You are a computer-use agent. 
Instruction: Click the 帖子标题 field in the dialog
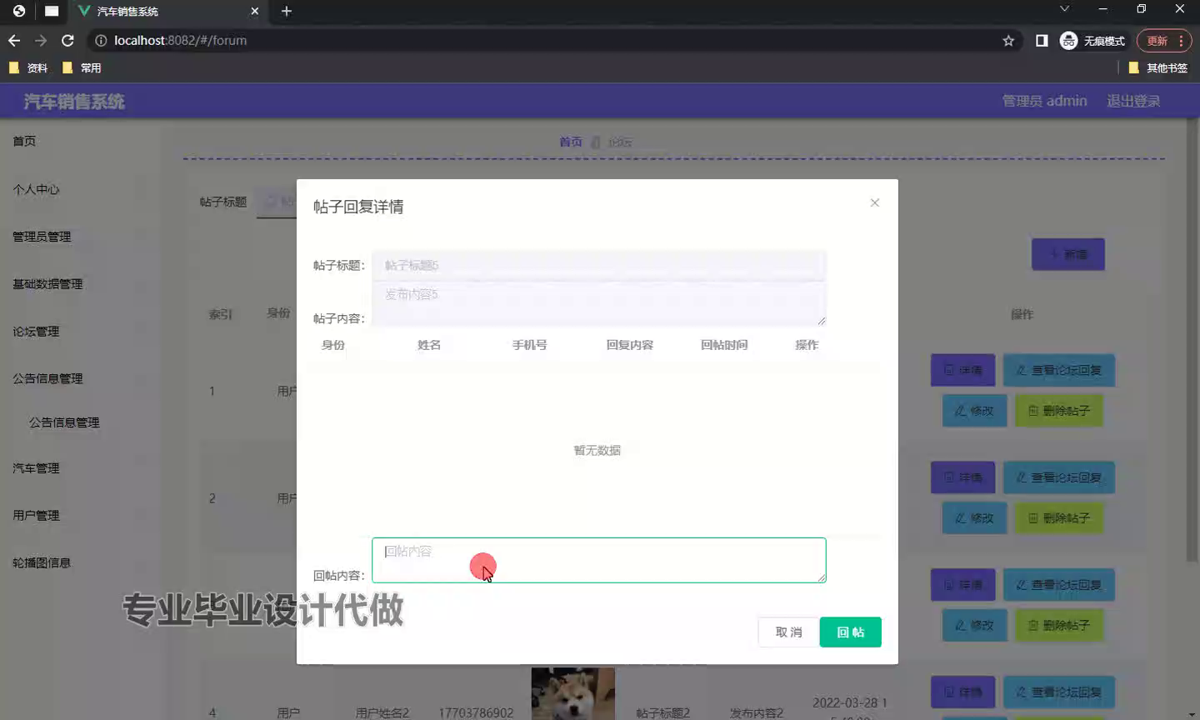(598, 265)
